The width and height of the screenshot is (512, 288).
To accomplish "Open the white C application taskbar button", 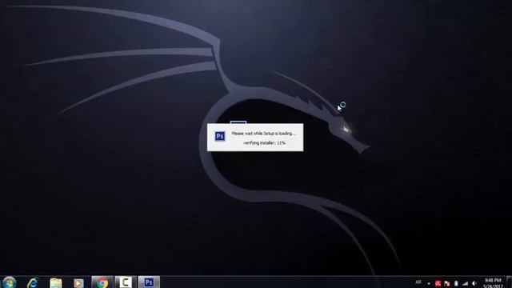I will 126,282.
